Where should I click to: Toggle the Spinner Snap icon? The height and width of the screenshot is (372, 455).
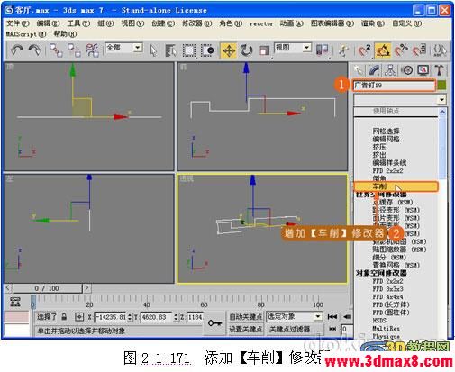[419, 50]
